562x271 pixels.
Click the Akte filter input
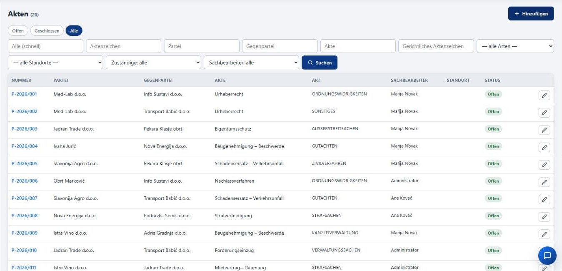tap(358, 46)
